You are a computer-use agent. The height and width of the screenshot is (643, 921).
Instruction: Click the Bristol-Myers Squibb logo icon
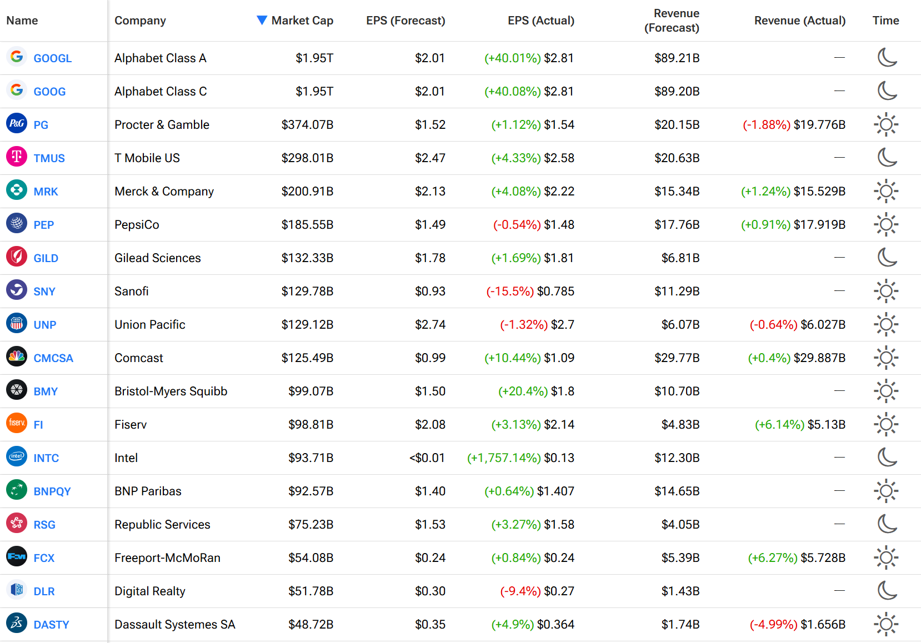[17, 390]
